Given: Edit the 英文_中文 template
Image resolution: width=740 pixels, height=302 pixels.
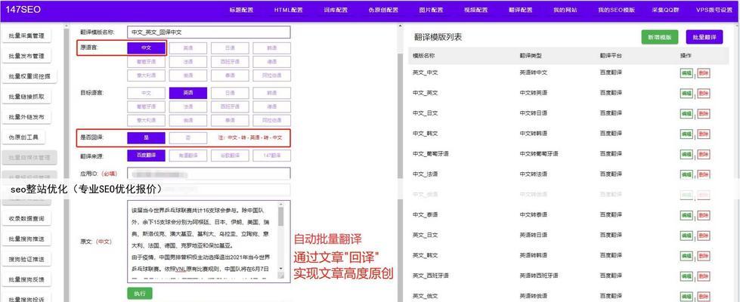Looking at the screenshot, I should click(686, 73).
